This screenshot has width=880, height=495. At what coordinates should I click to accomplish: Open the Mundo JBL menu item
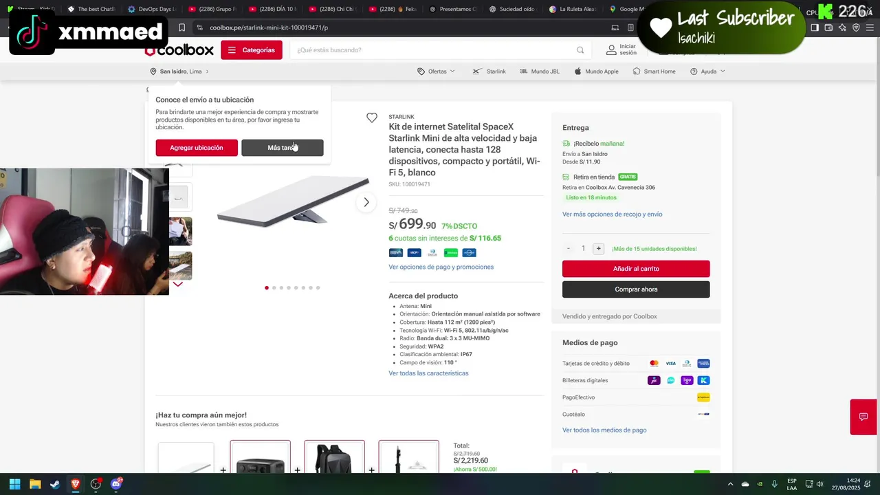[x=540, y=71]
